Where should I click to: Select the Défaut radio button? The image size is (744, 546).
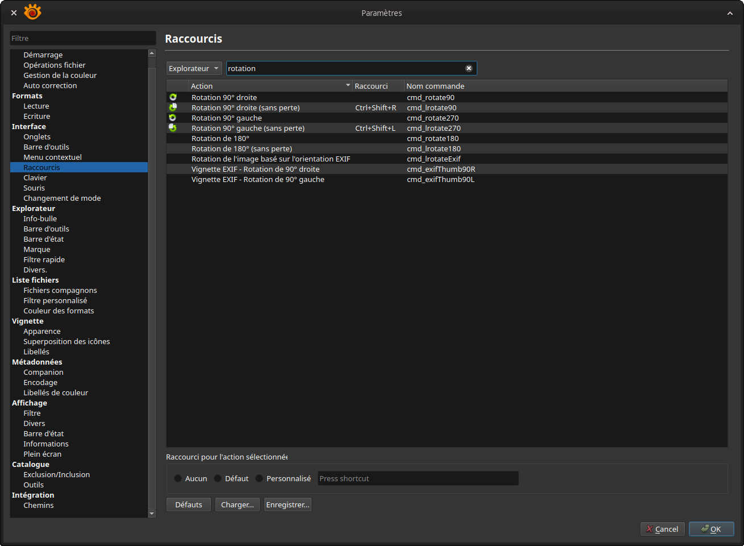pyautogui.click(x=218, y=478)
